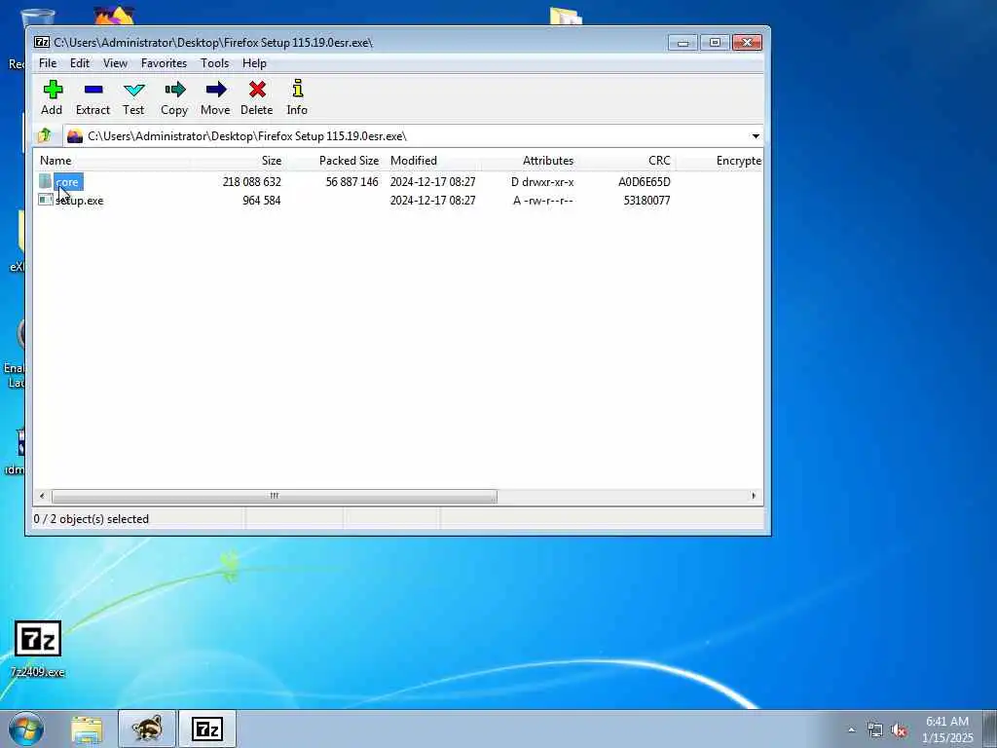Viewport: 997px width, 748px height.
Task: Open the File menu
Action: pos(48,63)
